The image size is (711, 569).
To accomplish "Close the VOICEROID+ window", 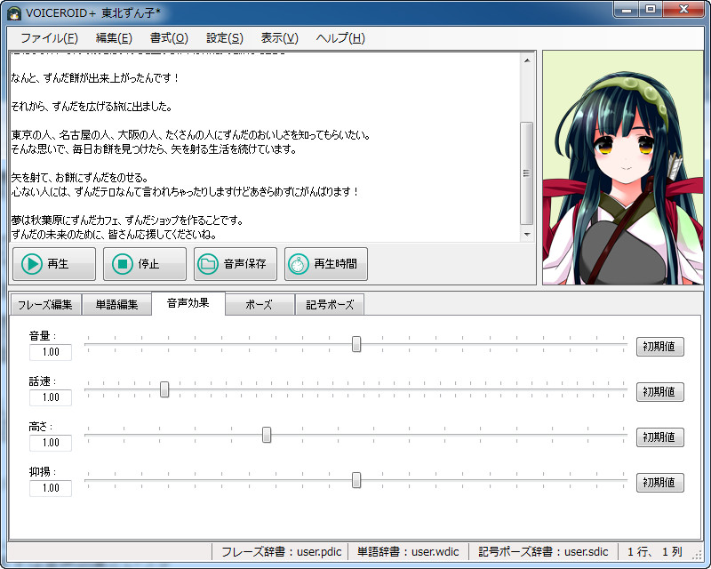I will [x=683, y=9].
